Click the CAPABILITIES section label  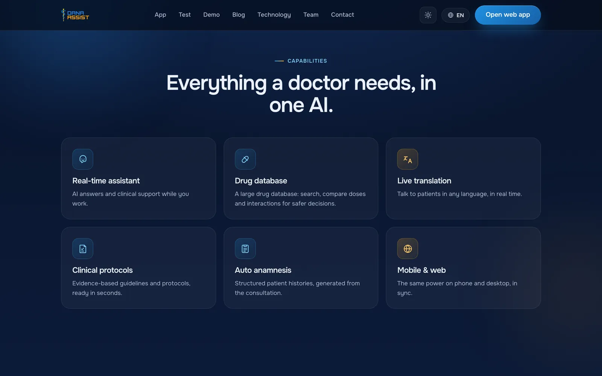click(x=307, y=61)
